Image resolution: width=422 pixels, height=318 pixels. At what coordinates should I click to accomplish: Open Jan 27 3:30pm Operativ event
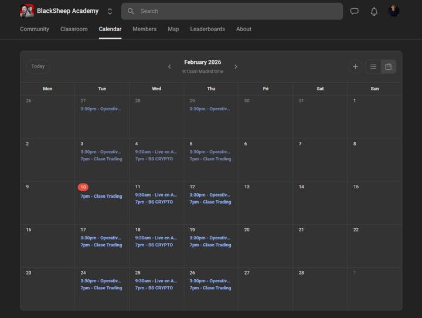click(x=101, y=109)
